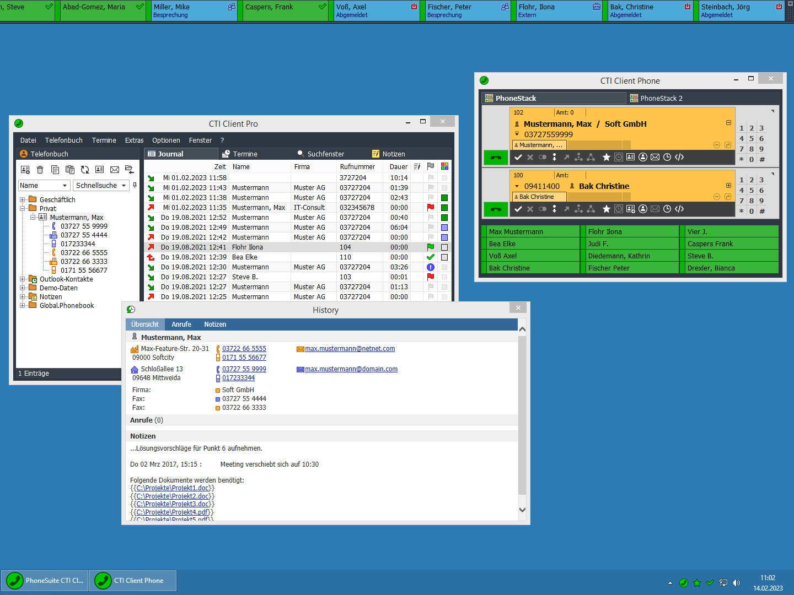Click the checkmark icon in Mustermann call toolbar

[518, 157]
